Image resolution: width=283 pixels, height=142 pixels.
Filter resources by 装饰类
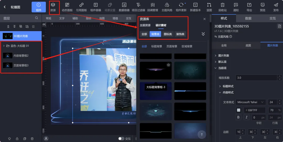tap(180, 34)
